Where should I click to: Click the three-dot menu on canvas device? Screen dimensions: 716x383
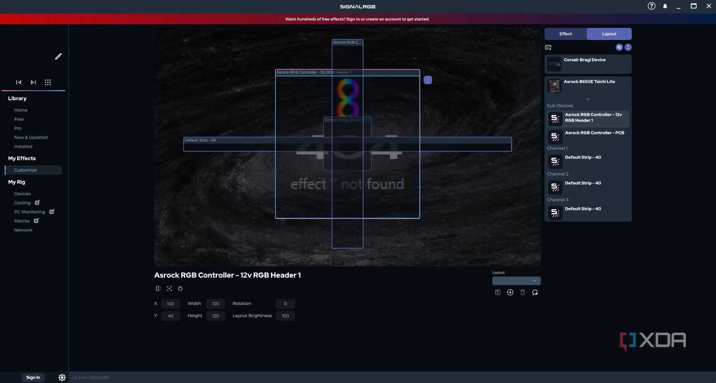428,80
